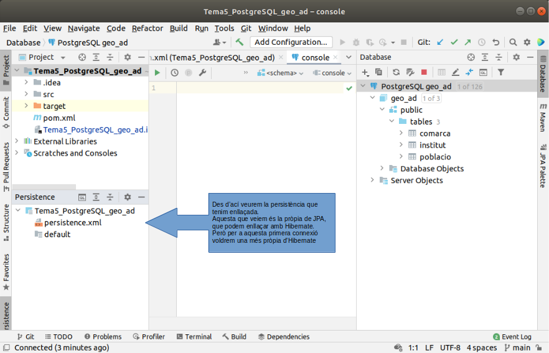Click Duplicate data source icon in Database panel
This screenshot has height=353, width=549.
[x=378, y=72]
